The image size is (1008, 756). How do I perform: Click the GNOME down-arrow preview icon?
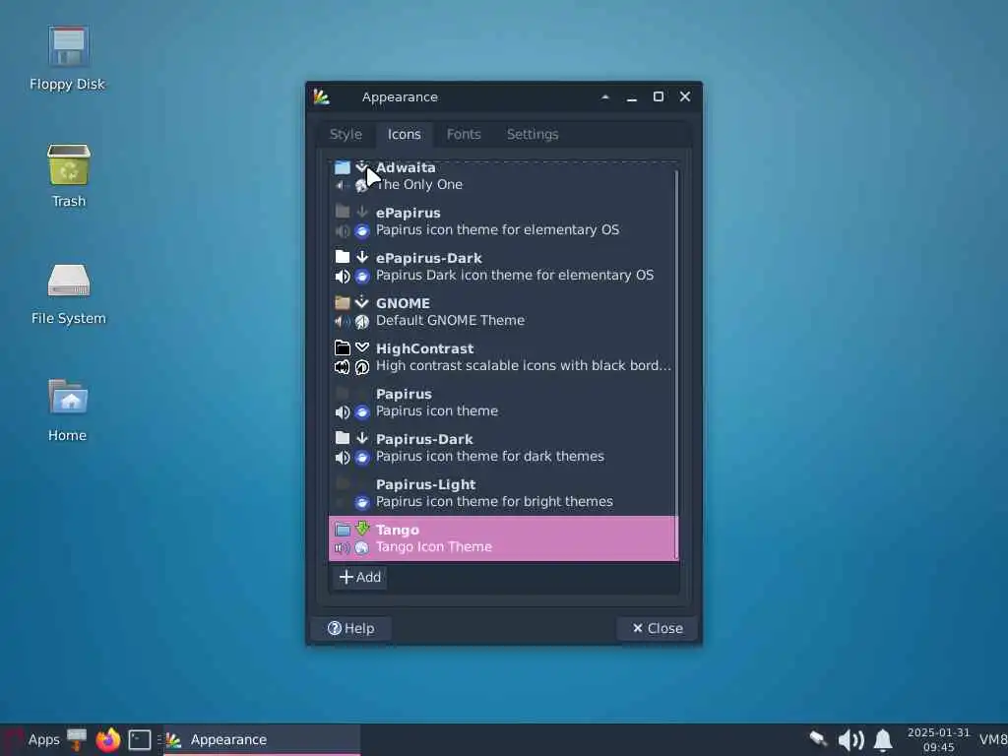tap(362, 302)
